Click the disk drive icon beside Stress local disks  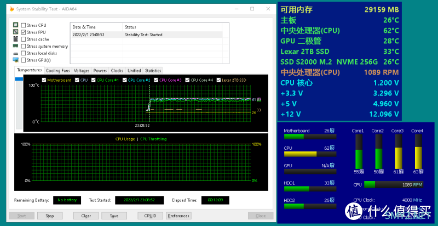point(15,54)
